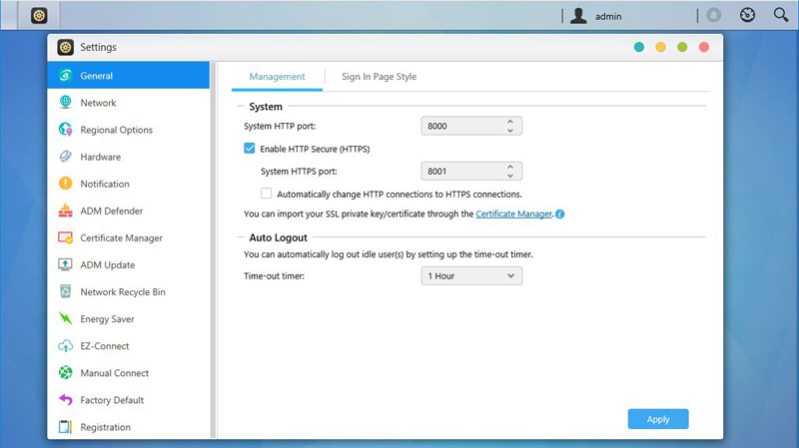The image size is (799, 448).
Task: Switch to the Sign In Page Style tab
Action: click(x=379, y=77)
